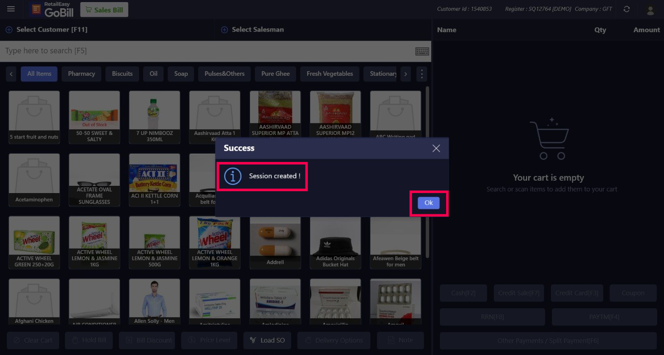Select the Pure Ghee category tab

[275, 74]
